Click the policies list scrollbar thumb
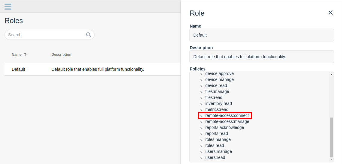Image resolution: width=343 pixels, height=164 pixels. [331, 137]
